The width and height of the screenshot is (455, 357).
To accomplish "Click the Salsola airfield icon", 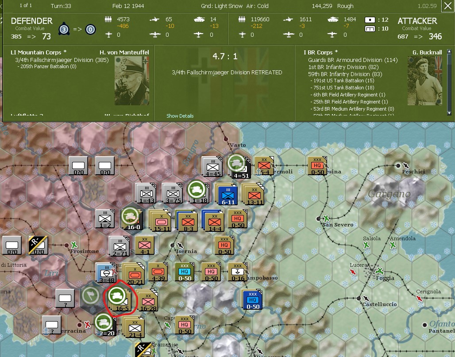I will coord(366,246).
